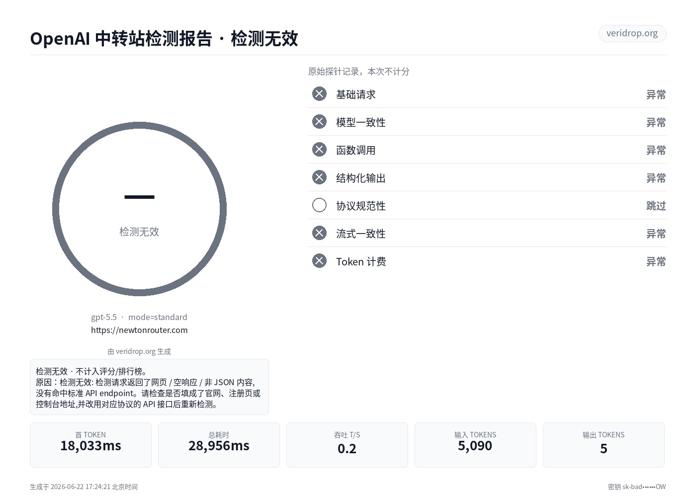Click the 跳过 status on 协议规范性 row

[656, 206]
